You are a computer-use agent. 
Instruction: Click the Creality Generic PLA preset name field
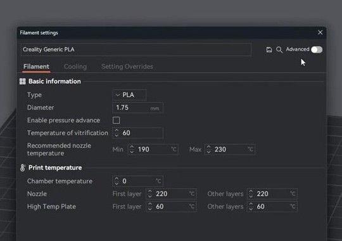point(136,49)
